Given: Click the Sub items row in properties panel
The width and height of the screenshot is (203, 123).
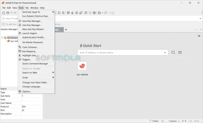Looking at the screenshot, I should click(x=21, y=96).
